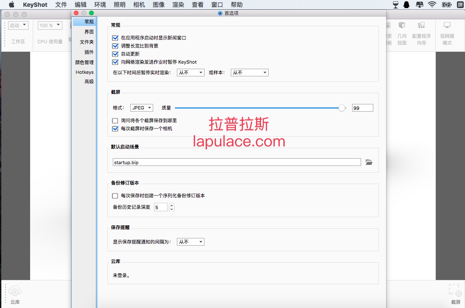Increase the backup history depth stepper
Screen dimensions: 465x308
pos(171,205)
